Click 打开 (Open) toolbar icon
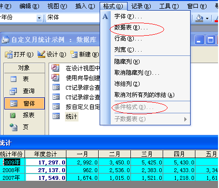The width and height of the screenshot is (219, 188). (x=9, y=54)
